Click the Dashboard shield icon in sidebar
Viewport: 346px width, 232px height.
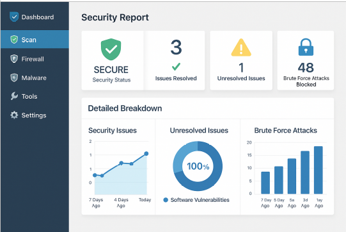click(x=14, y=17)
